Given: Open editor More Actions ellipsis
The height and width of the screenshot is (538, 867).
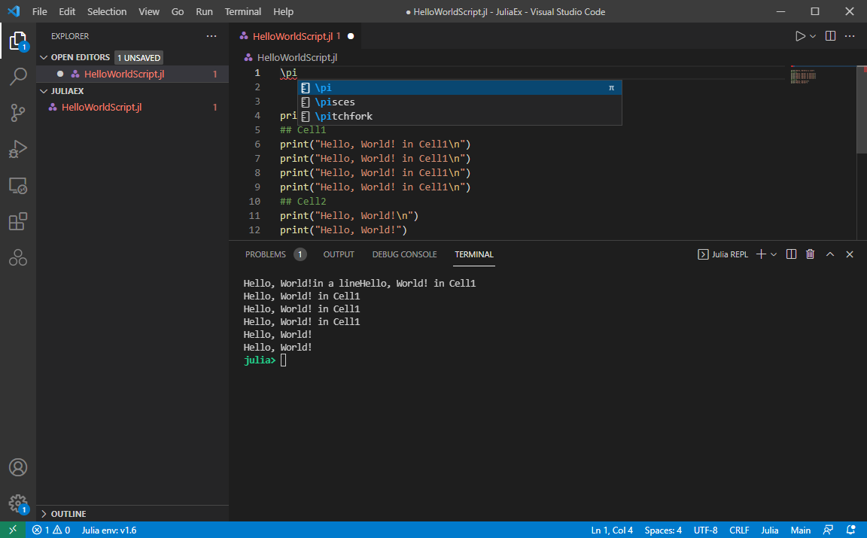Looking at the screenshot, I should 850,36.
